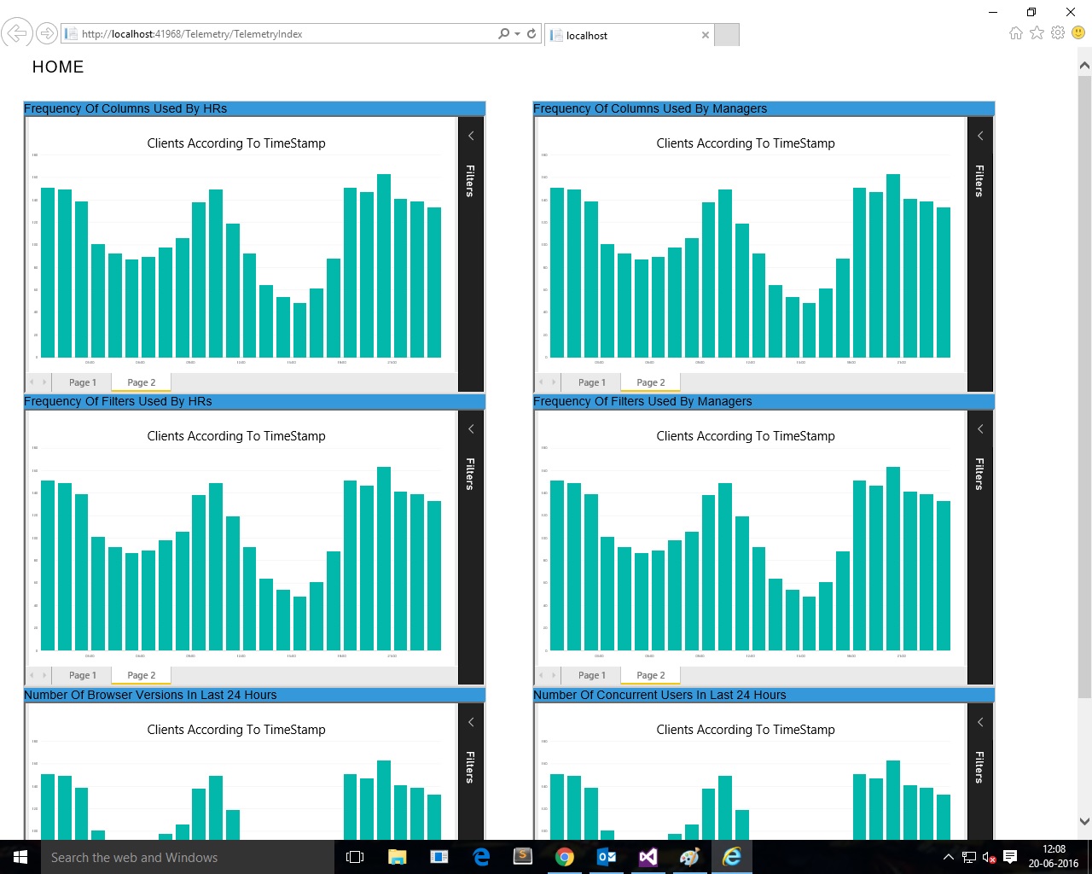
Task: Click the taskbar search box
Action: (186, 857)
